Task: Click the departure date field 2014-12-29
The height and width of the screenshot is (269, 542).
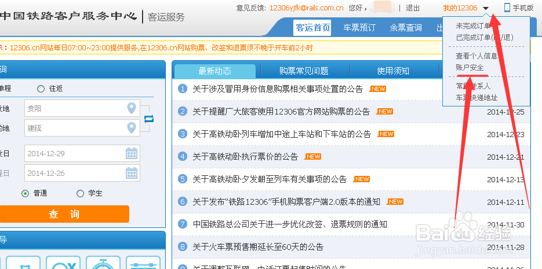Action: [x=82, y=153]
